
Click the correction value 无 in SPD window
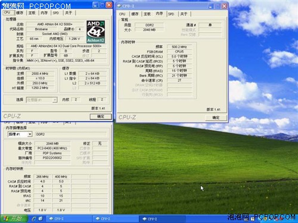[x=100, y=143]
